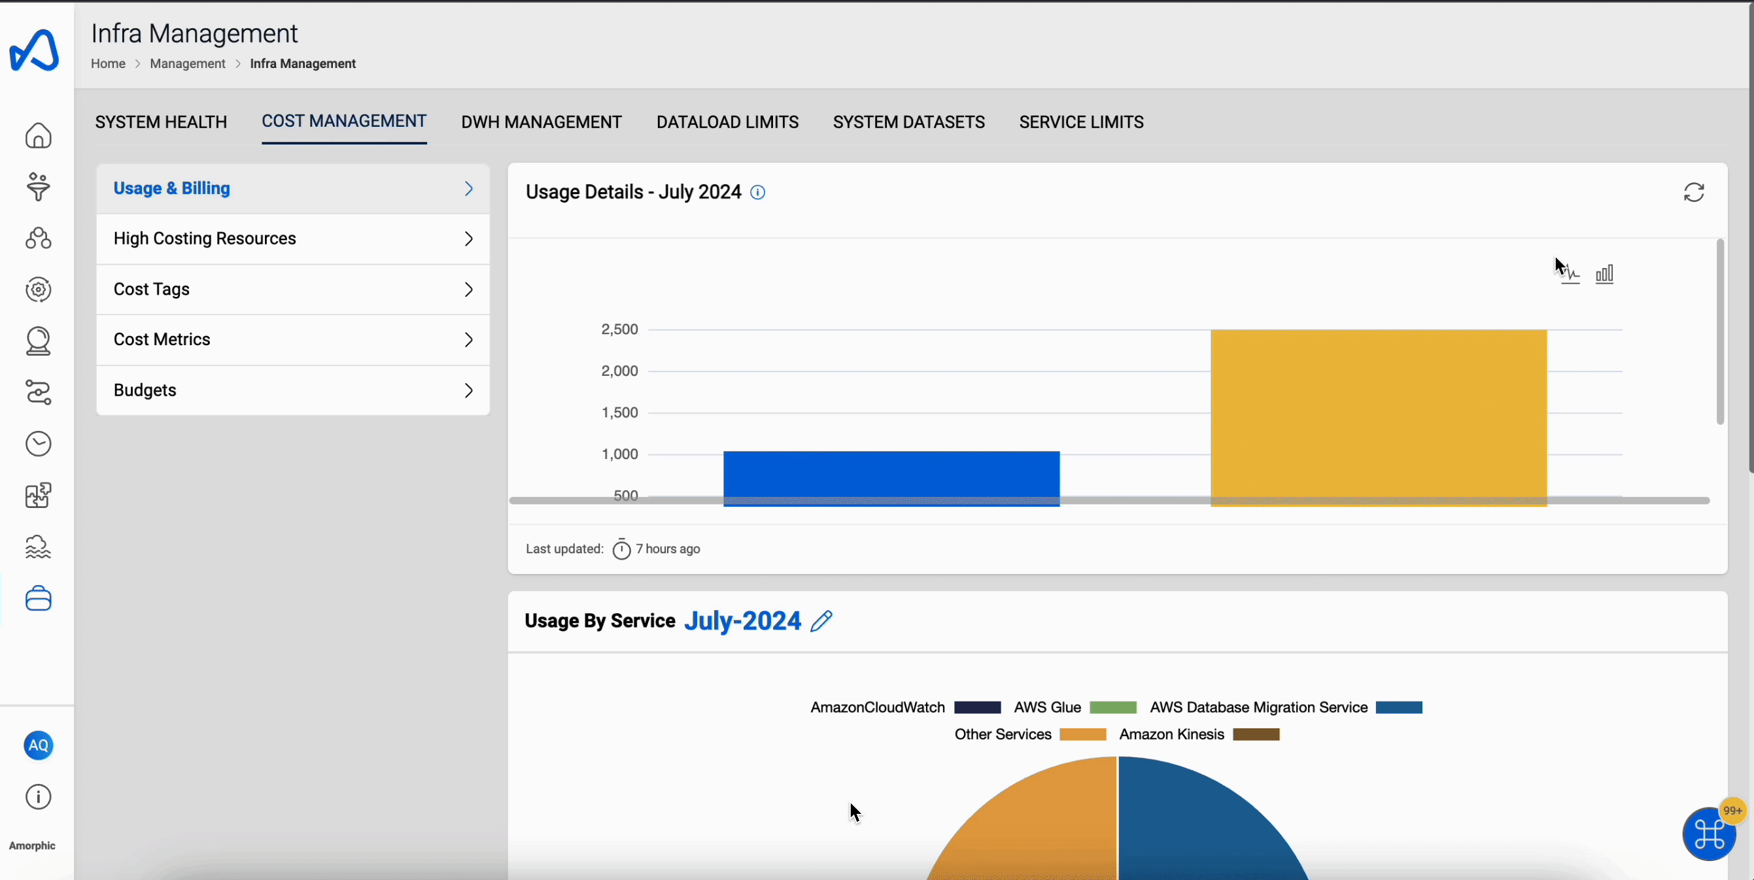The height and width of the screenshot is (880, 1754).
Task: Open Cost Tags menu entry
Action: tap(293, 289)
